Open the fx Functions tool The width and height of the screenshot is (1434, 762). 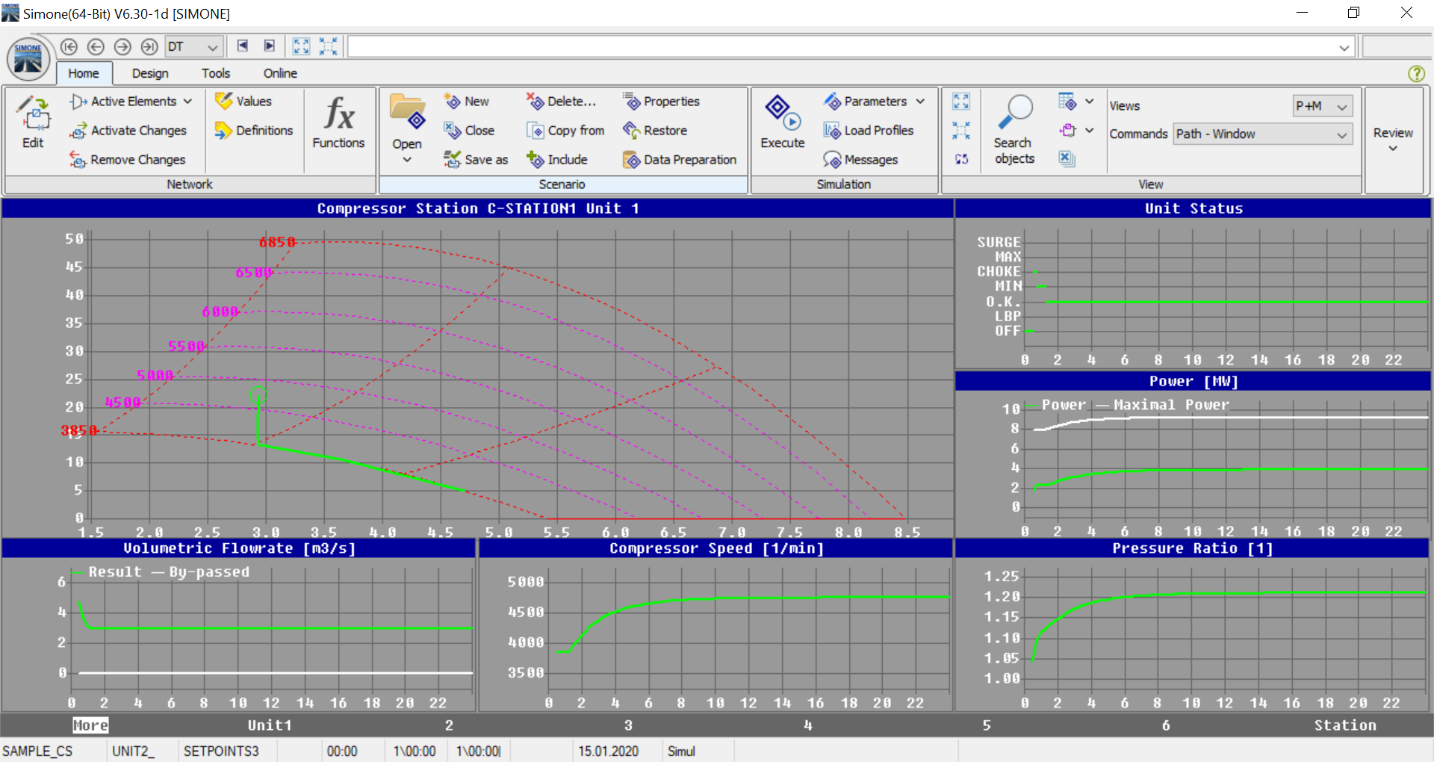click(x=338, y=123)
